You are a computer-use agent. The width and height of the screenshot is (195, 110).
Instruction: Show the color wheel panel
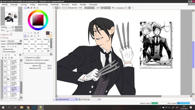click(25, 8)
